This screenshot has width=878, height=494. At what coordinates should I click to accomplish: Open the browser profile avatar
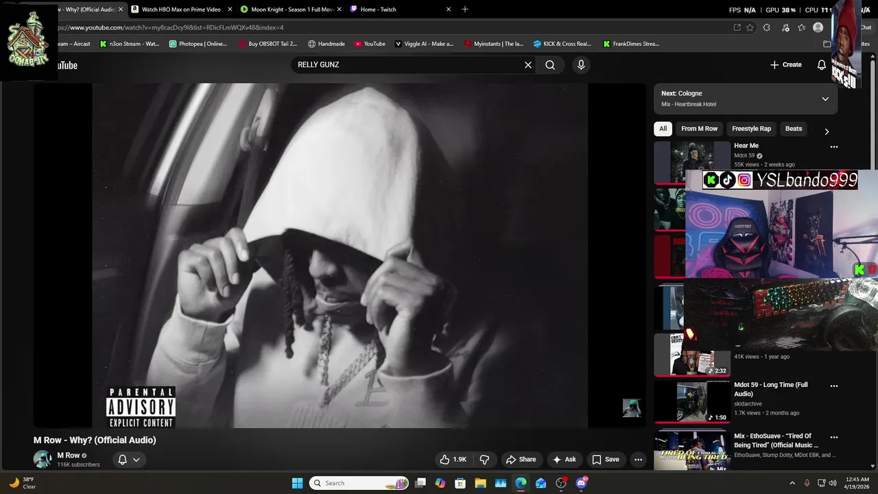click(x=818, y=27)
